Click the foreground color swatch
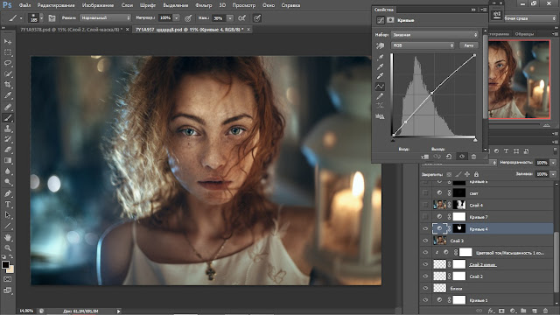560x315 pixels. coord(5,264)
